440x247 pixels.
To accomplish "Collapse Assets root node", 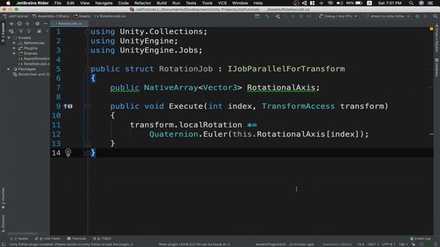I will (9, 38).
